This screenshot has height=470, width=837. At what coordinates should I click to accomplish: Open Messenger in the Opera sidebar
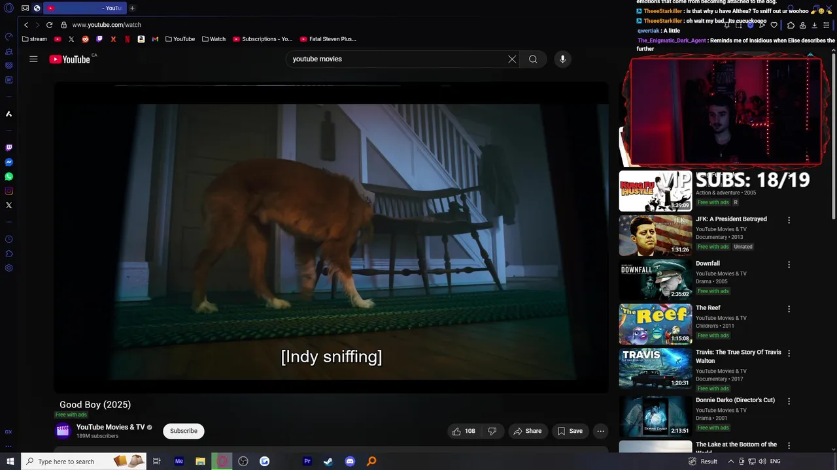[x=9, y=163]
